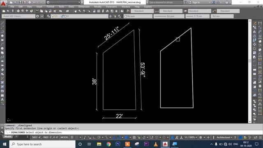Click the Redo arrow in Standard toolbar
The image size is (263, 148).
(67, 11)
